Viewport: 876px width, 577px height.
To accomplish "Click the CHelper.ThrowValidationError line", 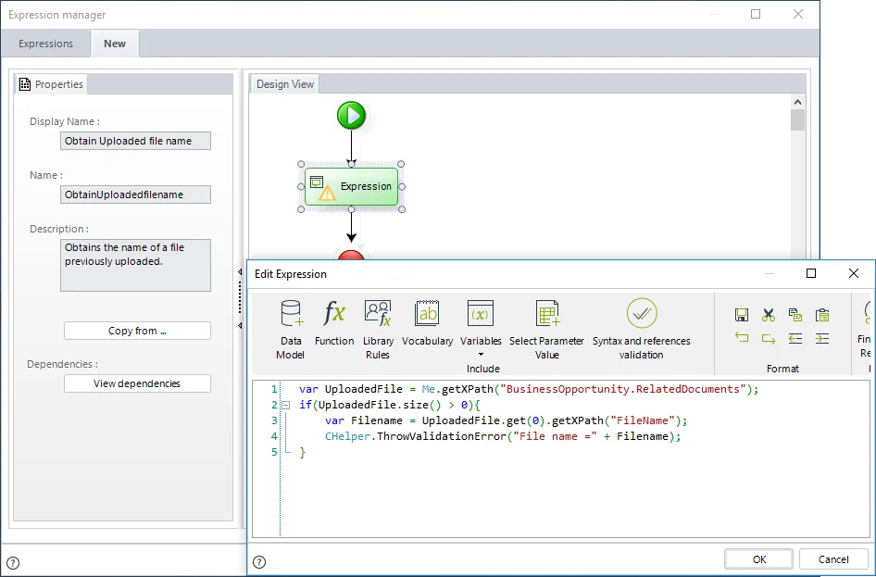I will click(x=503, y=436).
